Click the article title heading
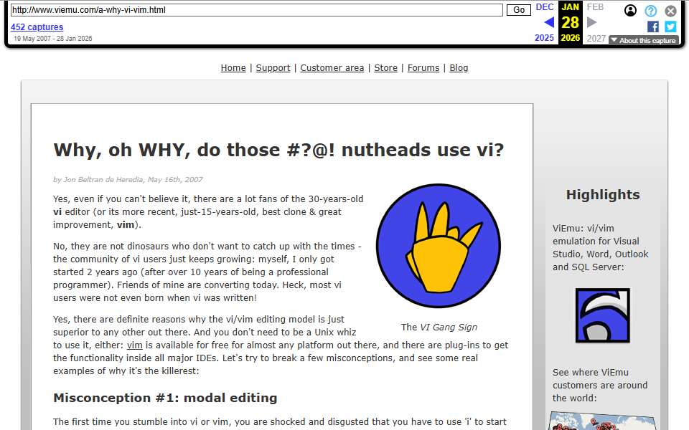This screenshot has height=430, width=689. tap(278, 150)
